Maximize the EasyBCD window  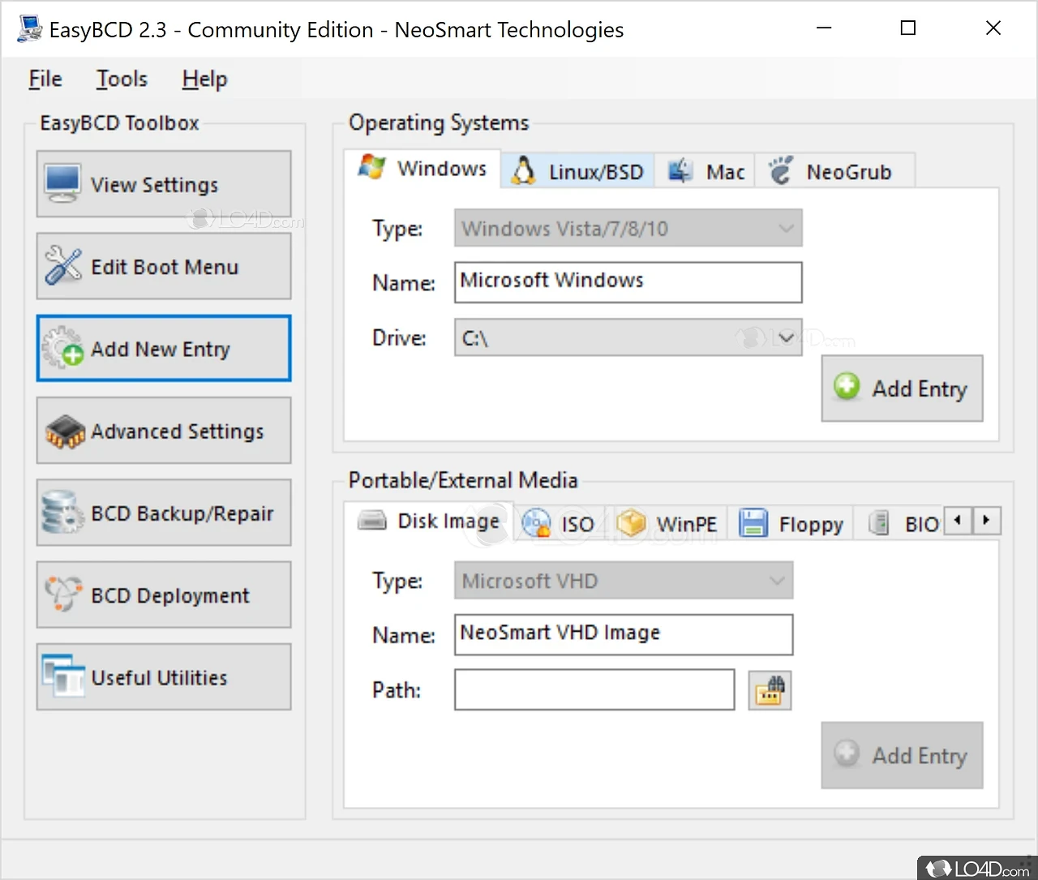click(908, 28)
